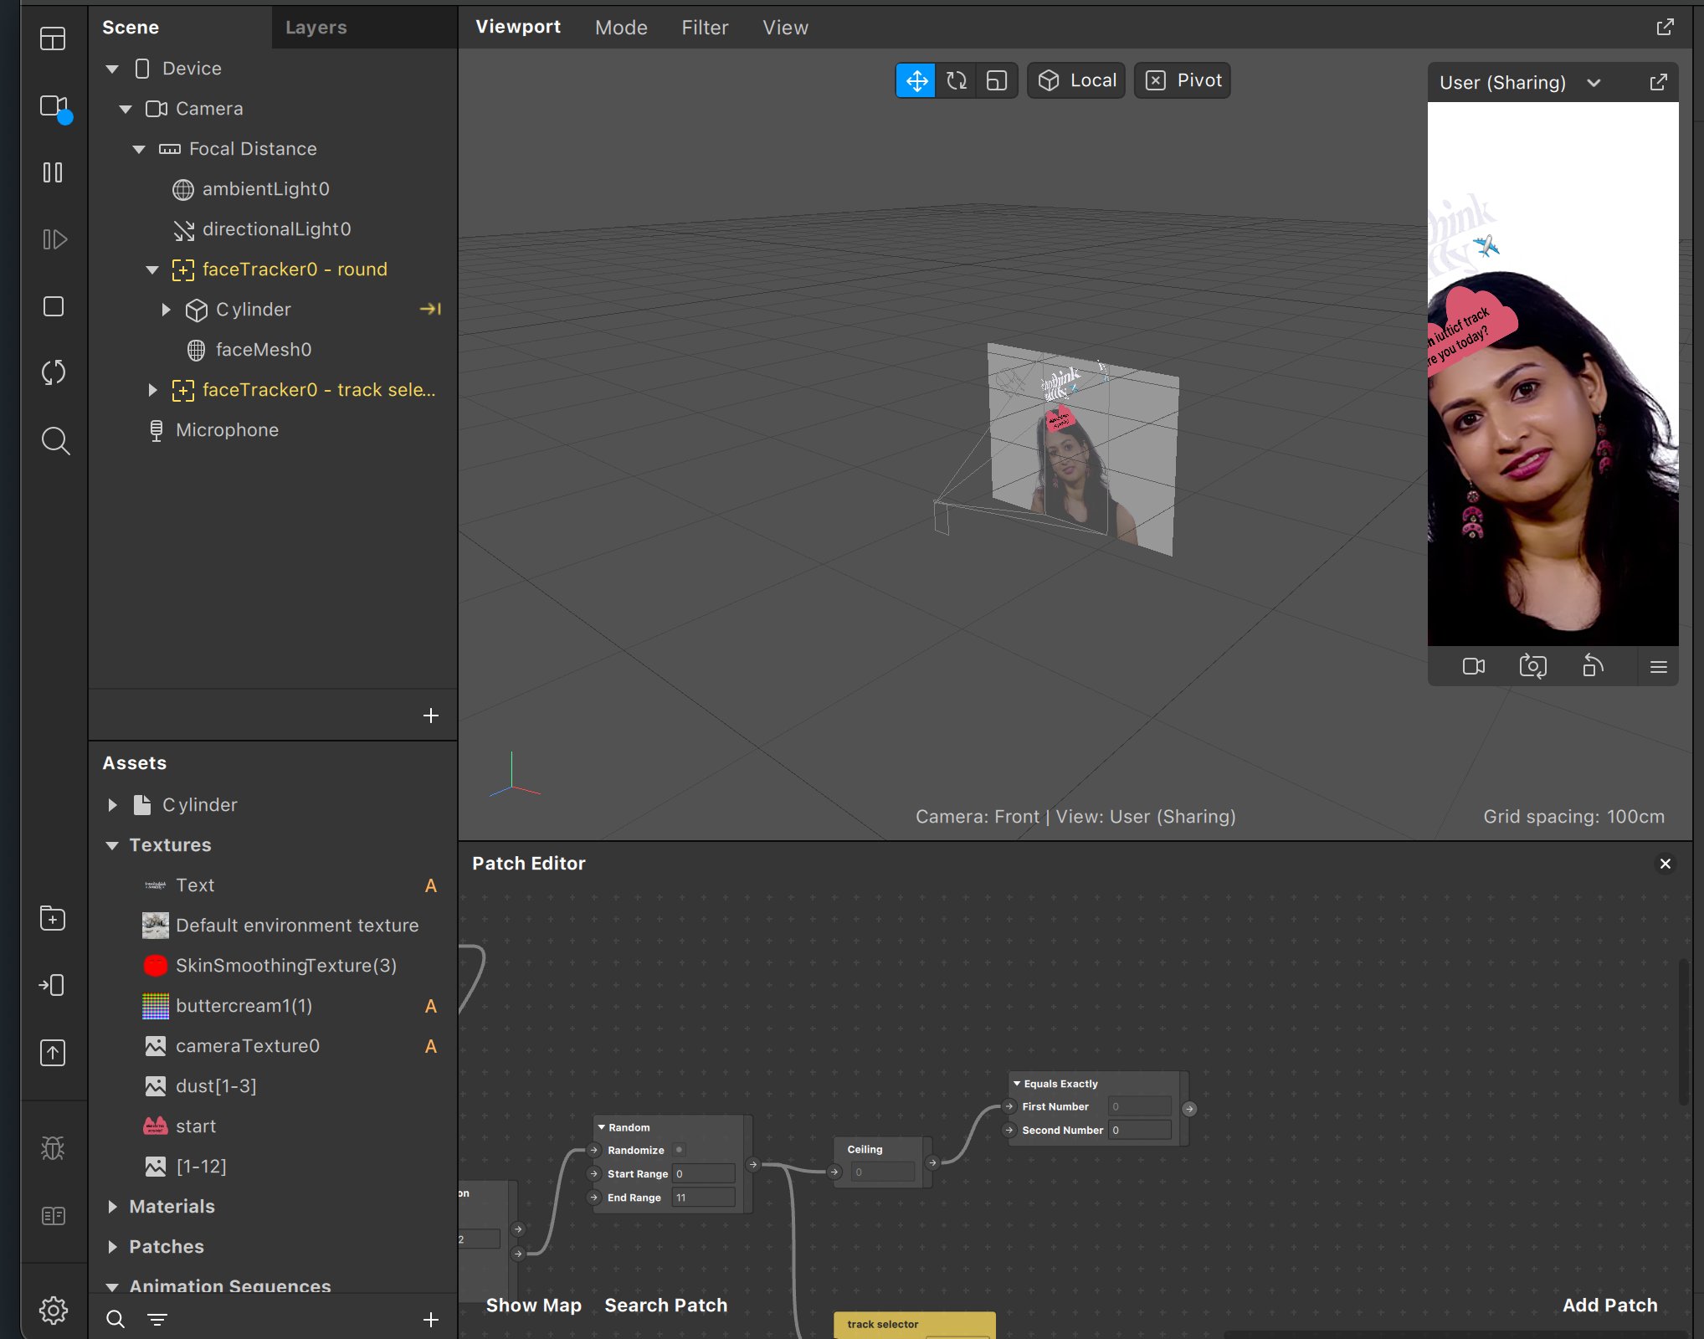Viewport: 1704px width, 1339px height.
Task: Click the End Range value field
Action: click(704, 1198)
